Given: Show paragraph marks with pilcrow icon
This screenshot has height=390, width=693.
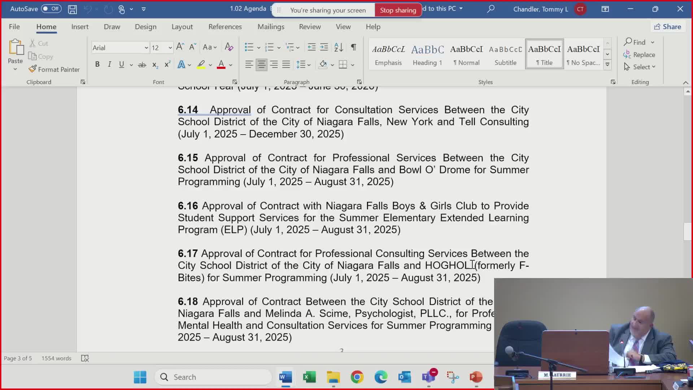Looking at the screenshot, I should point(353,47).
